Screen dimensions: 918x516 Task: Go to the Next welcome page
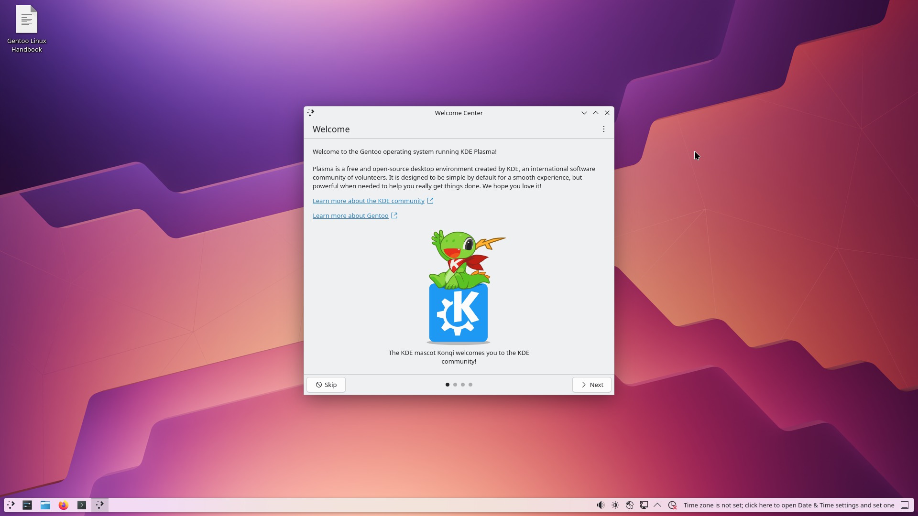pos(592,385)
